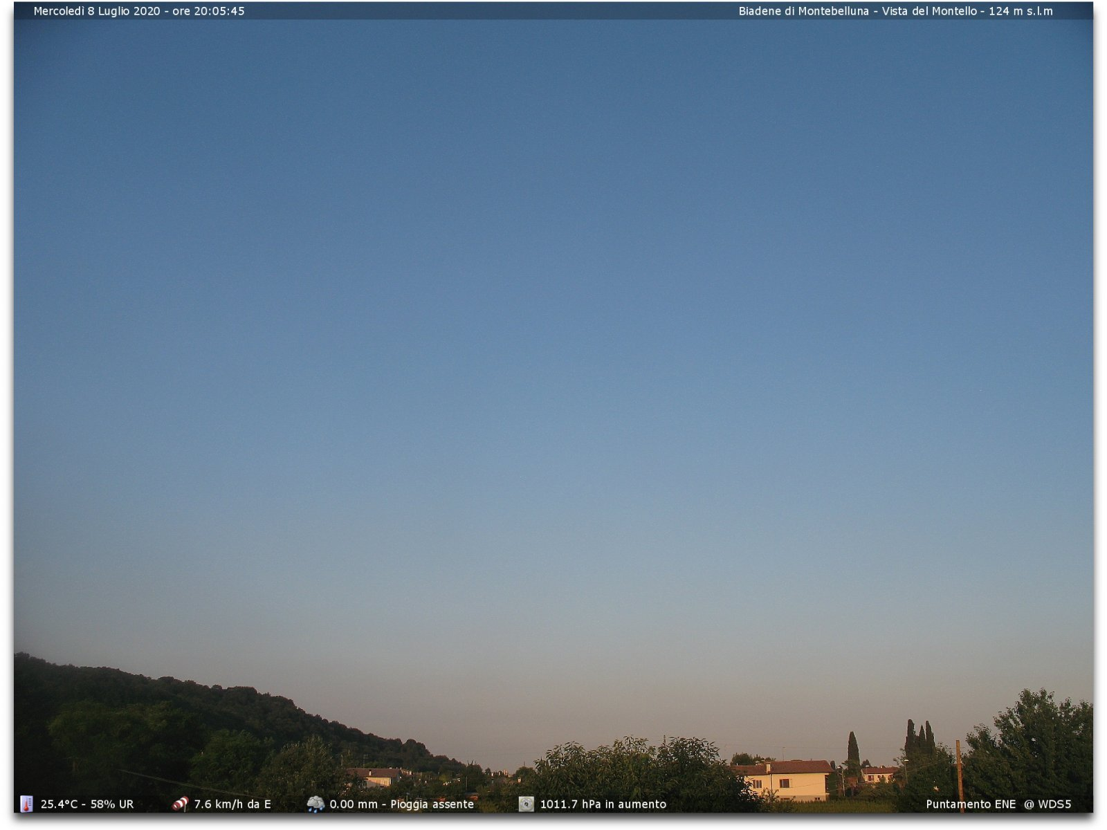The image size is (1107, 830).
Task: Click the 'Vista del Montello' caption
Action: (x=929, y=11)
